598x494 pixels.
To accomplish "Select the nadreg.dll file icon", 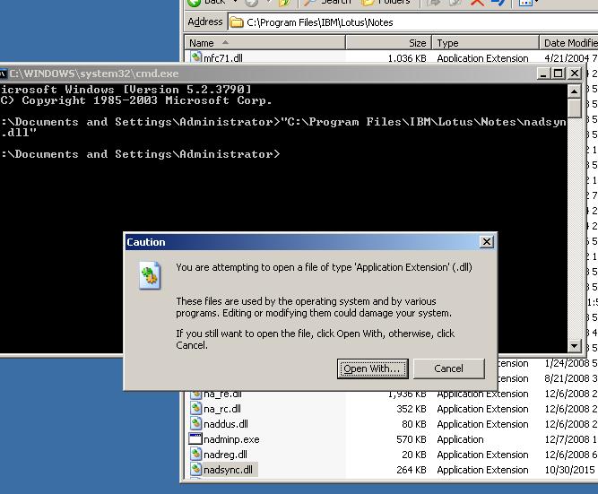I will pos(195,455).
